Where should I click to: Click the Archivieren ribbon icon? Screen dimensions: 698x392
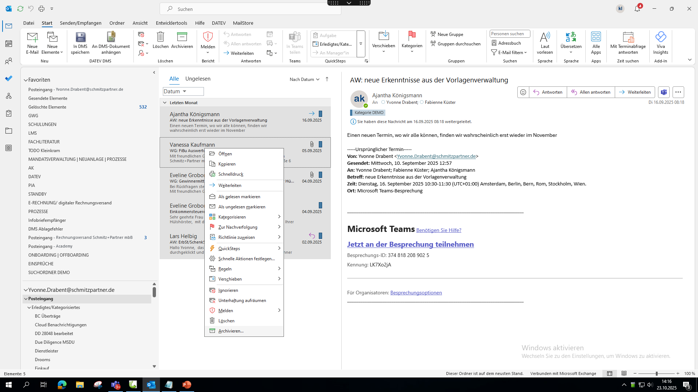(182, 40)
